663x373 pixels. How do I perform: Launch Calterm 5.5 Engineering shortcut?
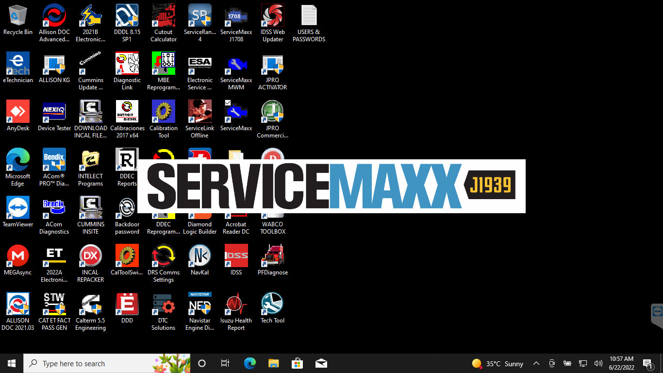[x=90, y=311]
